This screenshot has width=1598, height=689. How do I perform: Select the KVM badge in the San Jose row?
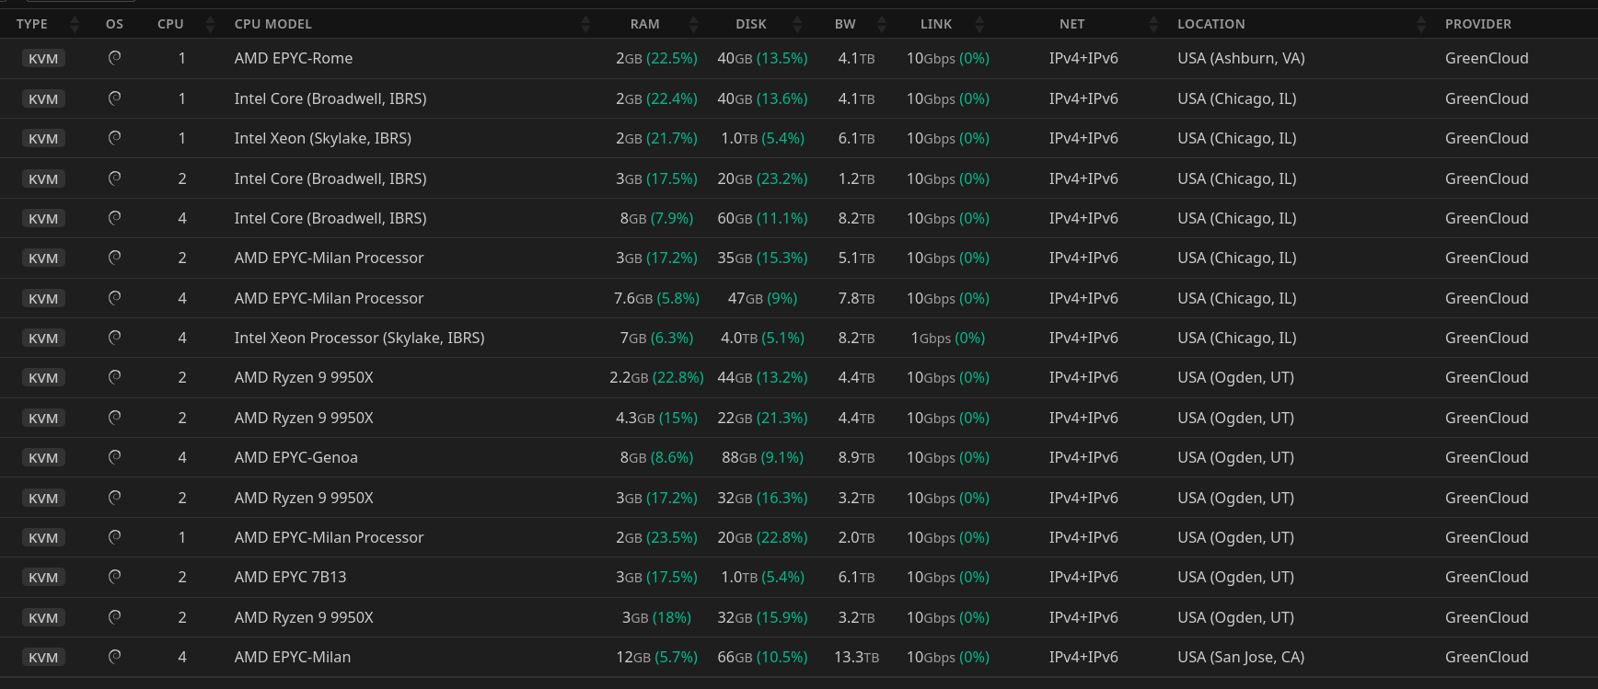coord(43,658)
